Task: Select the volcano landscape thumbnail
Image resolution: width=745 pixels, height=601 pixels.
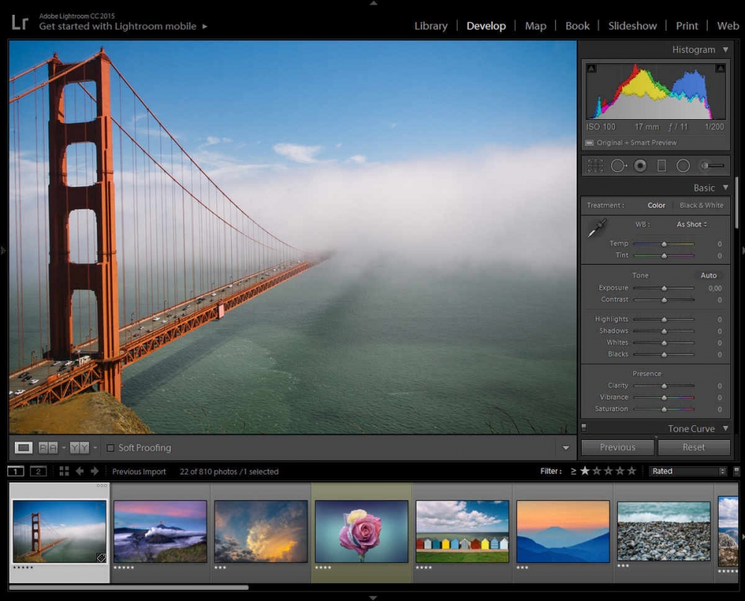Action: click(160, 531)
